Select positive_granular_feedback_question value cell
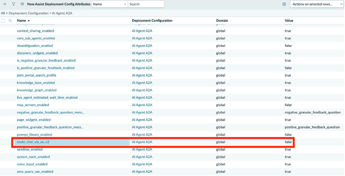Image resolution: width=345 pixels, height=176 pixels. click(x=312, y=127)
